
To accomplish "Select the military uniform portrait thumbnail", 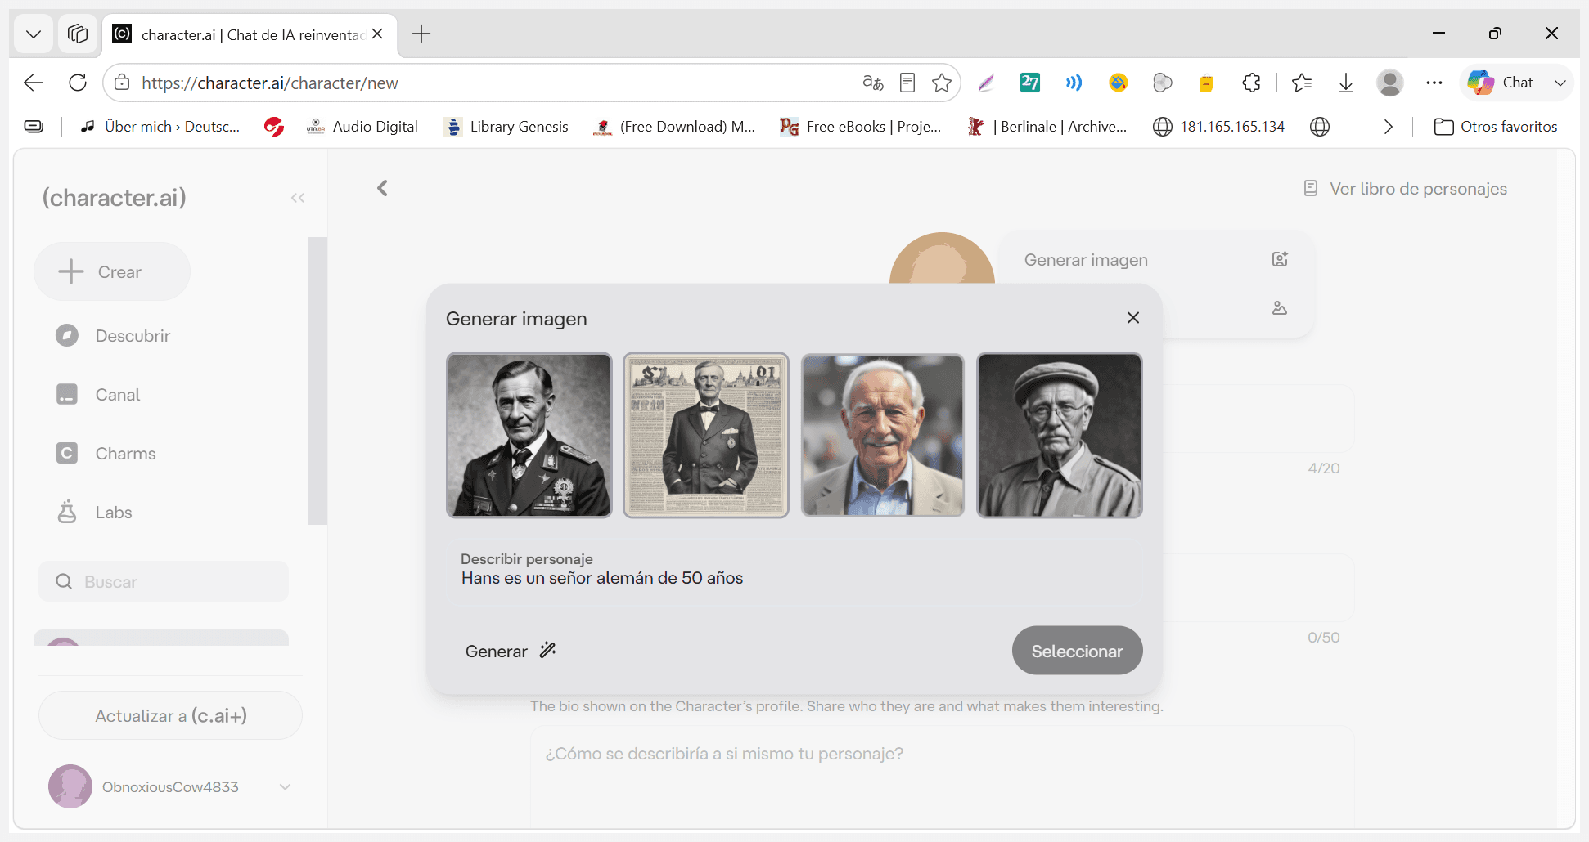I will pyautogui.click(x=529, y=435).
